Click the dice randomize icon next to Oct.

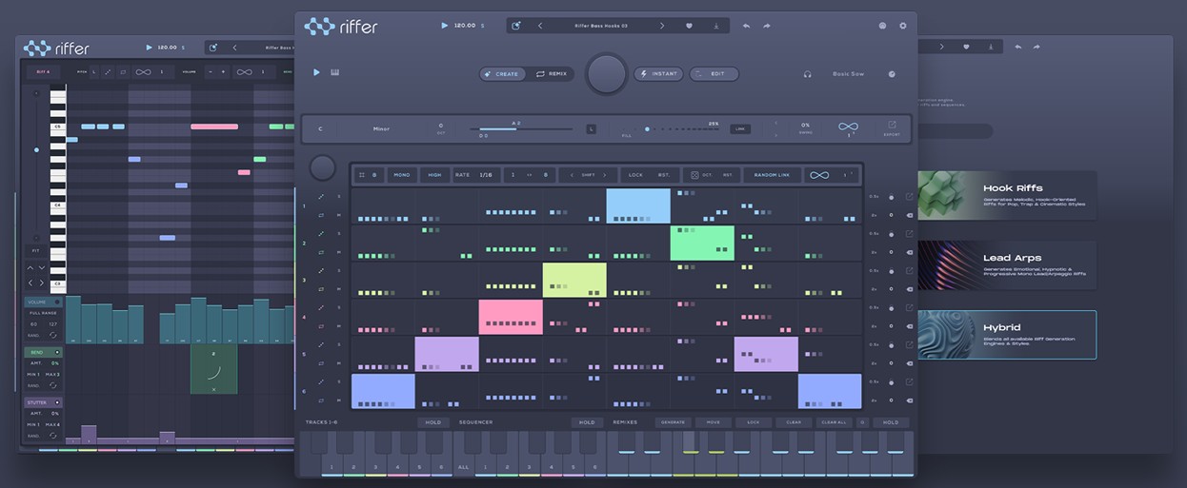click(694, 175)
